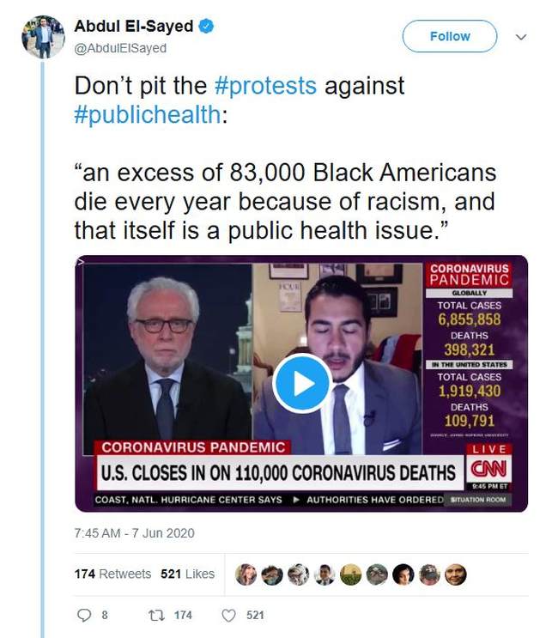The image size is (558, 638).
Task: Open the #publichealth hashtag
Action: [x=148, y=115]
